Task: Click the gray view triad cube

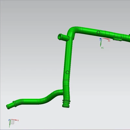Action: point(12,122)
